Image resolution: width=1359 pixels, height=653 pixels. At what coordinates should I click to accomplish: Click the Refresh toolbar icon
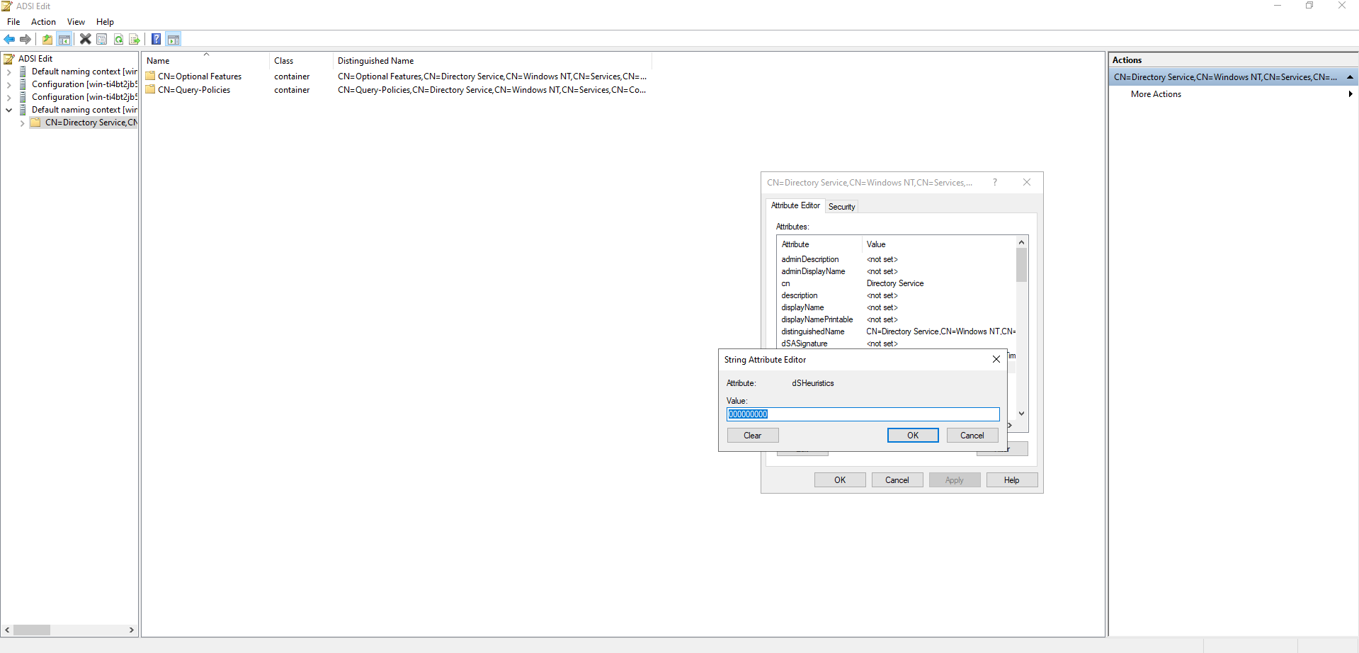point(118,39)
